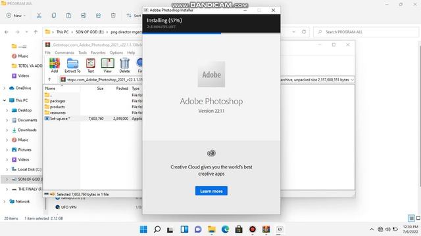Open WinRAR Favorites menu
Viewport: 421px width, 236px height.
98,52
